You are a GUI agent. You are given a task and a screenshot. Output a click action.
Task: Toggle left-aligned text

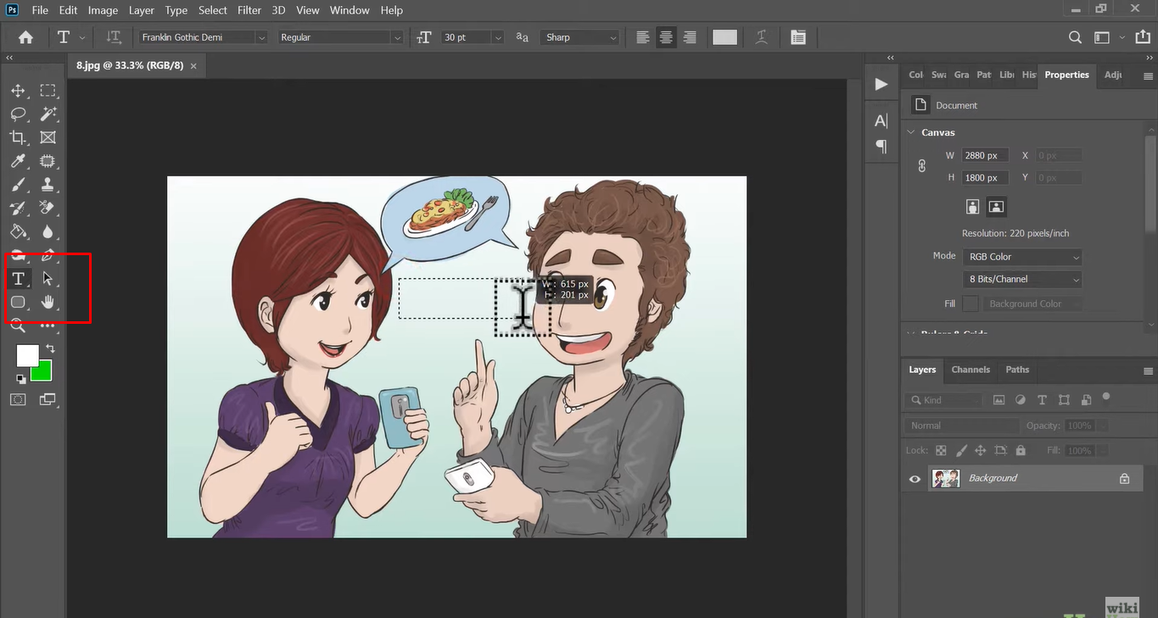coord(642,37)
